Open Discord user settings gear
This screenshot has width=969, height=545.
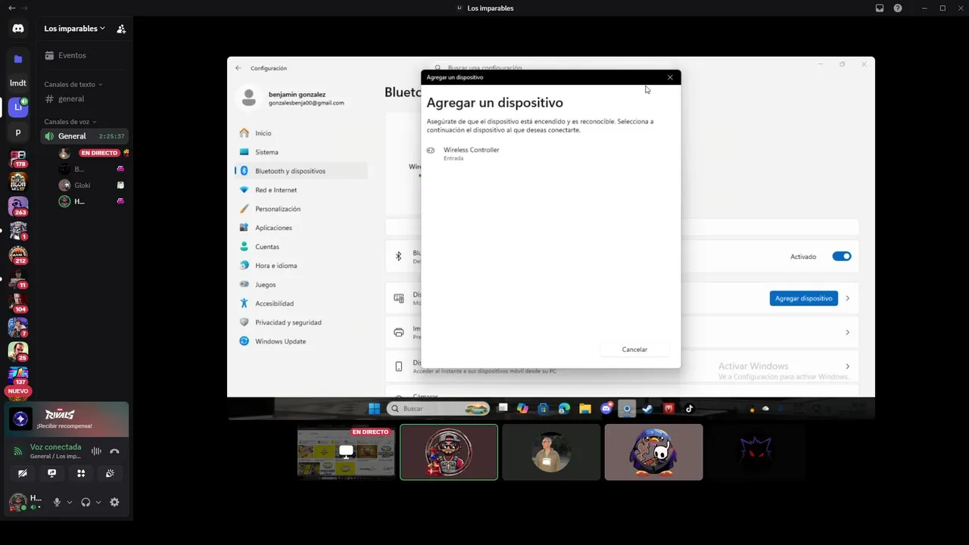pyautogui.click(x=114, y=502)
